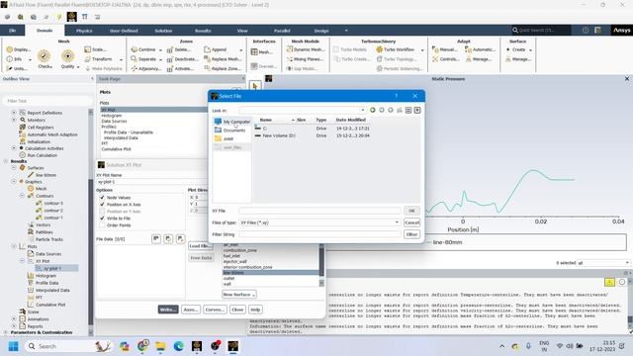Click the Mixing Planes tool

coord(305,59)
